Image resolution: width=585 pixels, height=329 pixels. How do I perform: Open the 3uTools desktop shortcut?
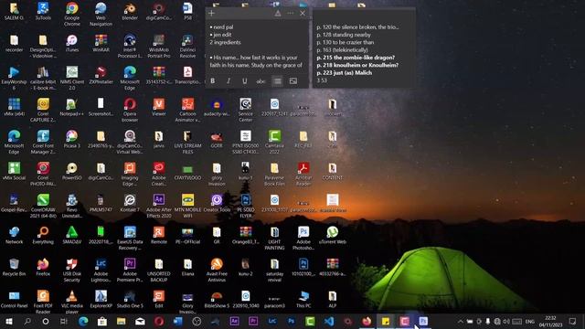point(43,11)
